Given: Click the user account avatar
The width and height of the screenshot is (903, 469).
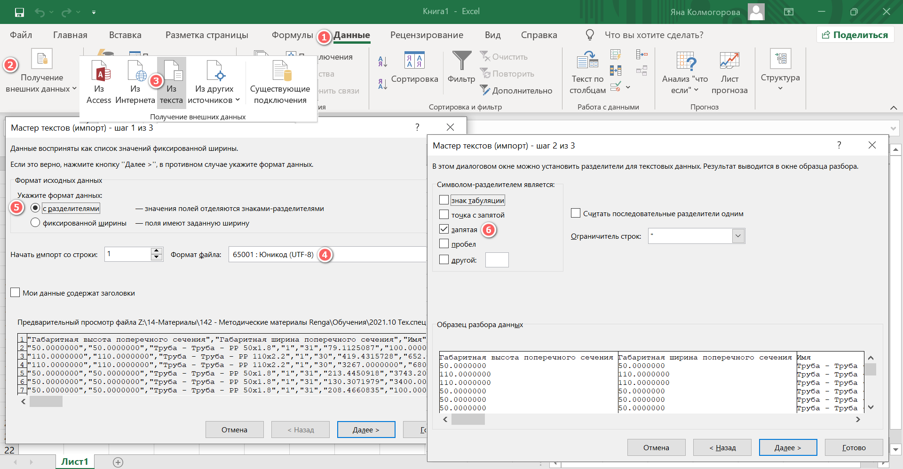Looking at the screenshot, I should point(756,12).
